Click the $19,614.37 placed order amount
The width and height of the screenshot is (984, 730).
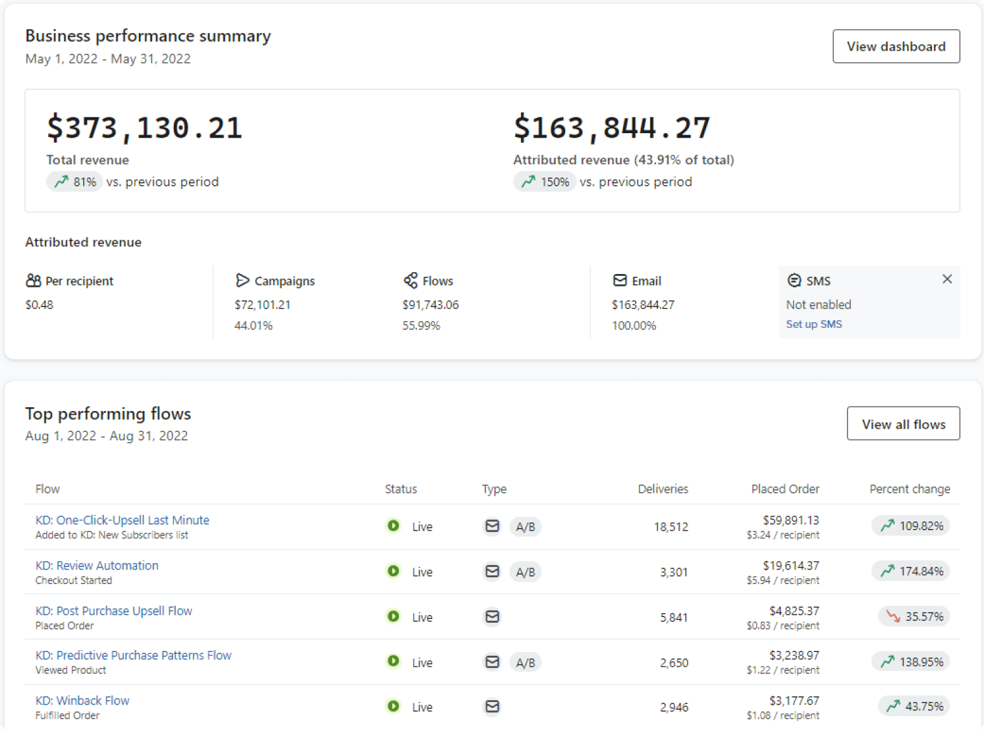(x=791, y=566)
